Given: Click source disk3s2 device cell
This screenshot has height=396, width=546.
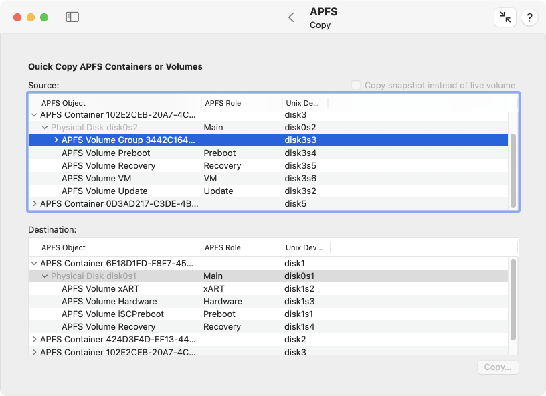Looking at the screenshot, I should (x=300, y=191).
